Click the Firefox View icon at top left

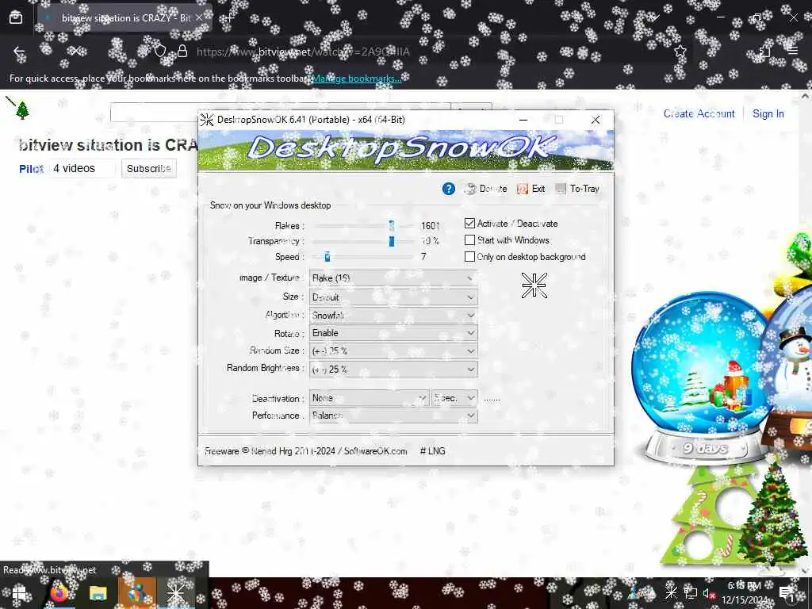point(16,17)
